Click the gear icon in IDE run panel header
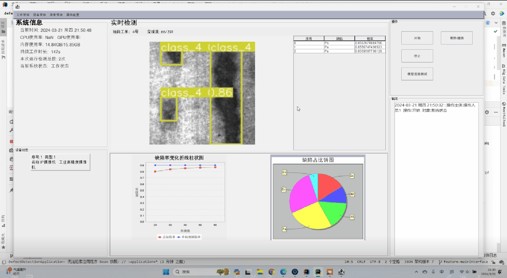The width and height of the screenshot is (507, 278). tap(487, 112)
